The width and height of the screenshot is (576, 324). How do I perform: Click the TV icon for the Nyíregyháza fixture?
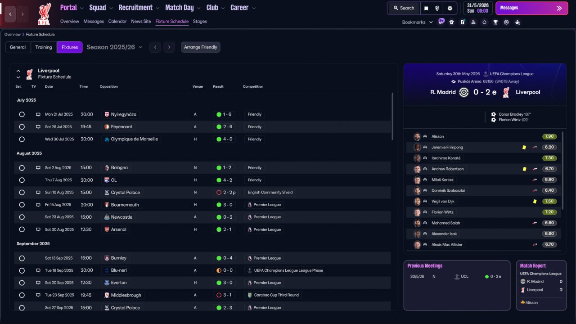(x=38, y=114)
